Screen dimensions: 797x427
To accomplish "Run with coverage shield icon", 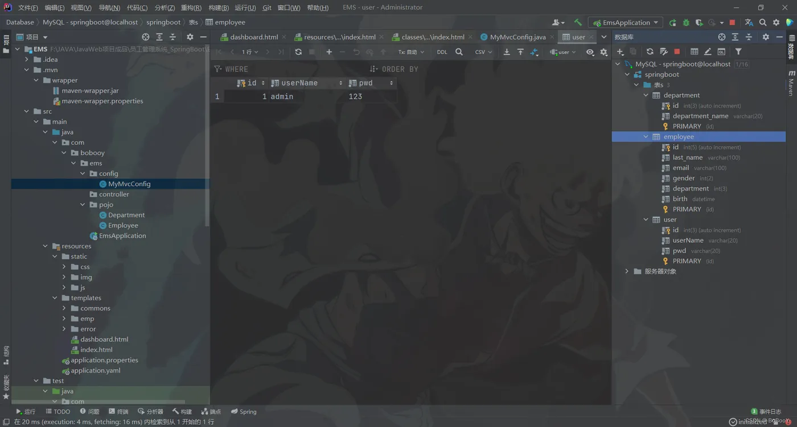I will click(699, 23).
